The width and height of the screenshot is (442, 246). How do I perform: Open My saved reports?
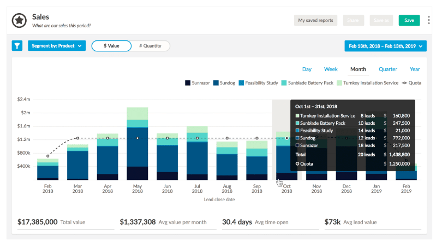pos(315,20)
